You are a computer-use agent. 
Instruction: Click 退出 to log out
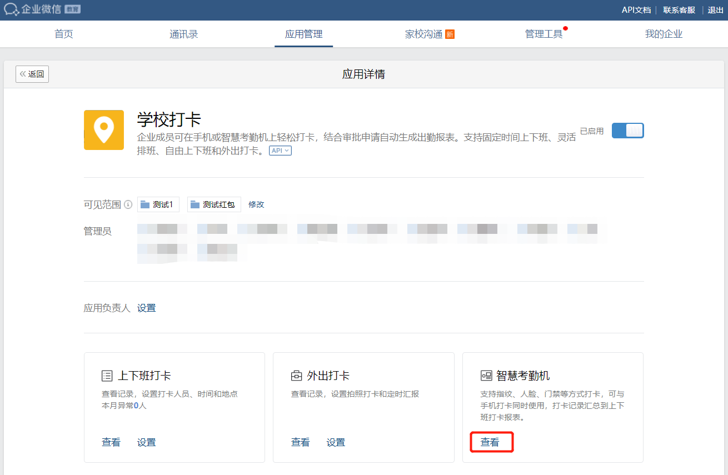tap(716, 10)
